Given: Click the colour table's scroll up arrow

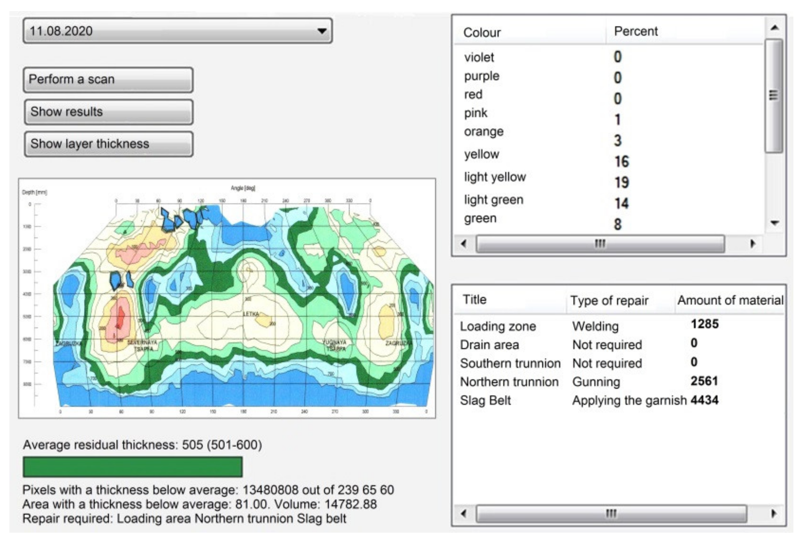Looking at the screenshot, I should pos(774,28).
